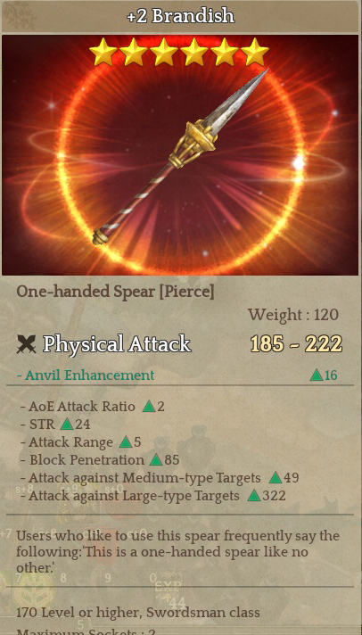The width and height of the screenshot is (362, 635).
Task: Click the green triangle beside Block Penetration 85
Action: point(156,459)
